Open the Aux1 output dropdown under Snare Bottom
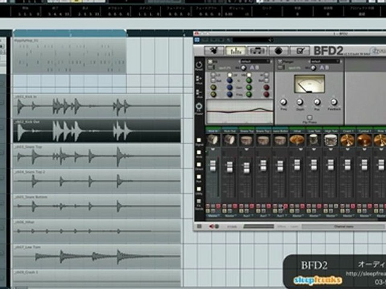The width and height of the screenshot is (386, 289). point(280,216)
